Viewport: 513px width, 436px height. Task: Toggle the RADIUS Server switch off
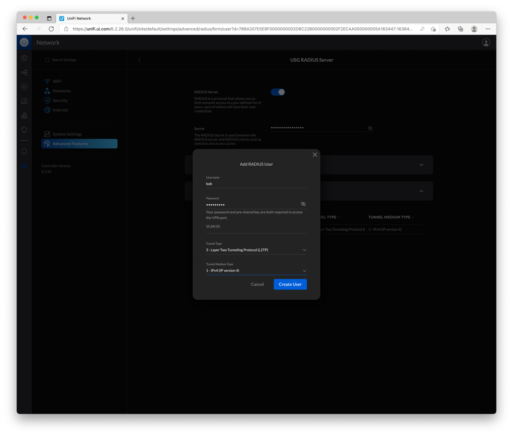click(278, 92)
